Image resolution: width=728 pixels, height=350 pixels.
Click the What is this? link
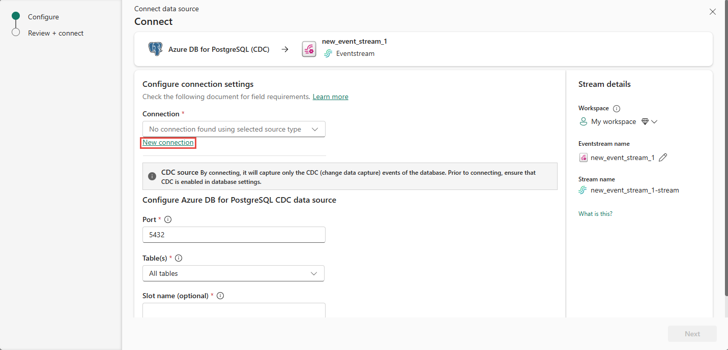[x=595, y=214]
